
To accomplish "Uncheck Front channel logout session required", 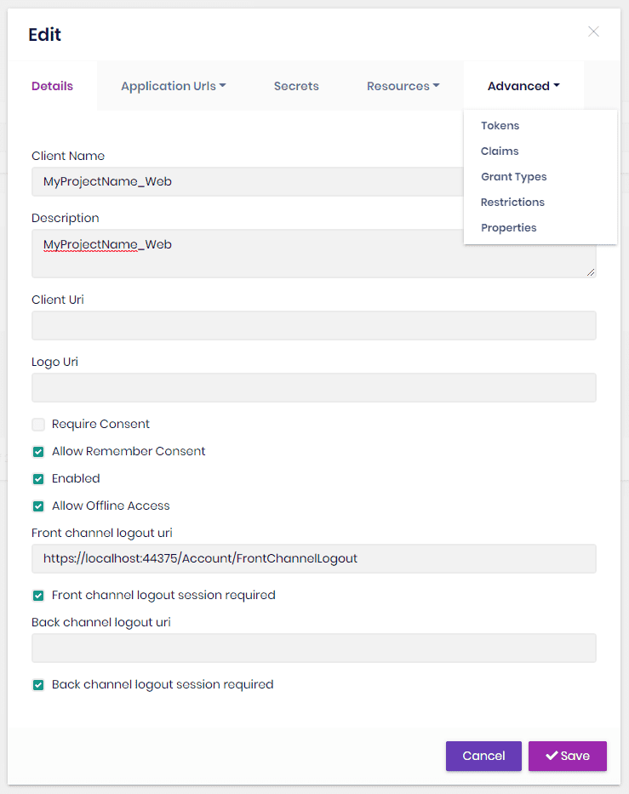I will (x=38, y=596).
